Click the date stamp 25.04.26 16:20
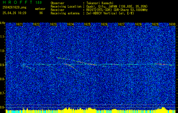This screenshot has height=113, width=178. [x=14, y=13]
